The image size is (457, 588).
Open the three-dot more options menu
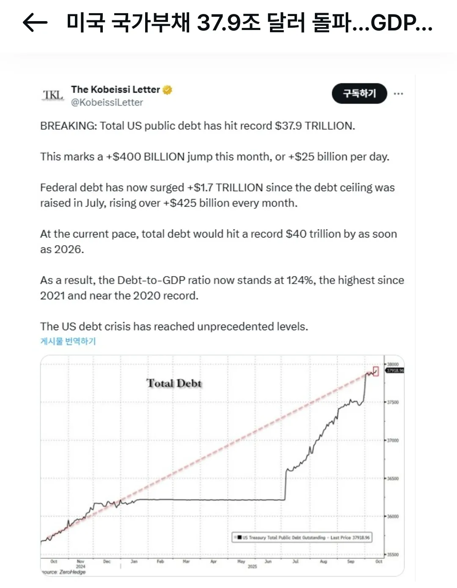(x=398, y=94)
